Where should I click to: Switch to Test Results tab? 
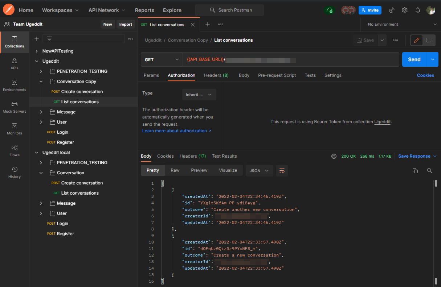pyautogui.click(x=224, y=156)
